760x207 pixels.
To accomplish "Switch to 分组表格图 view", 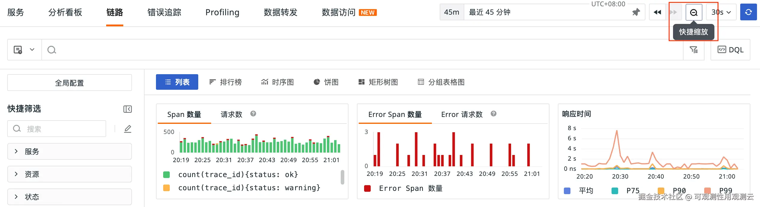I will [441, 82].
